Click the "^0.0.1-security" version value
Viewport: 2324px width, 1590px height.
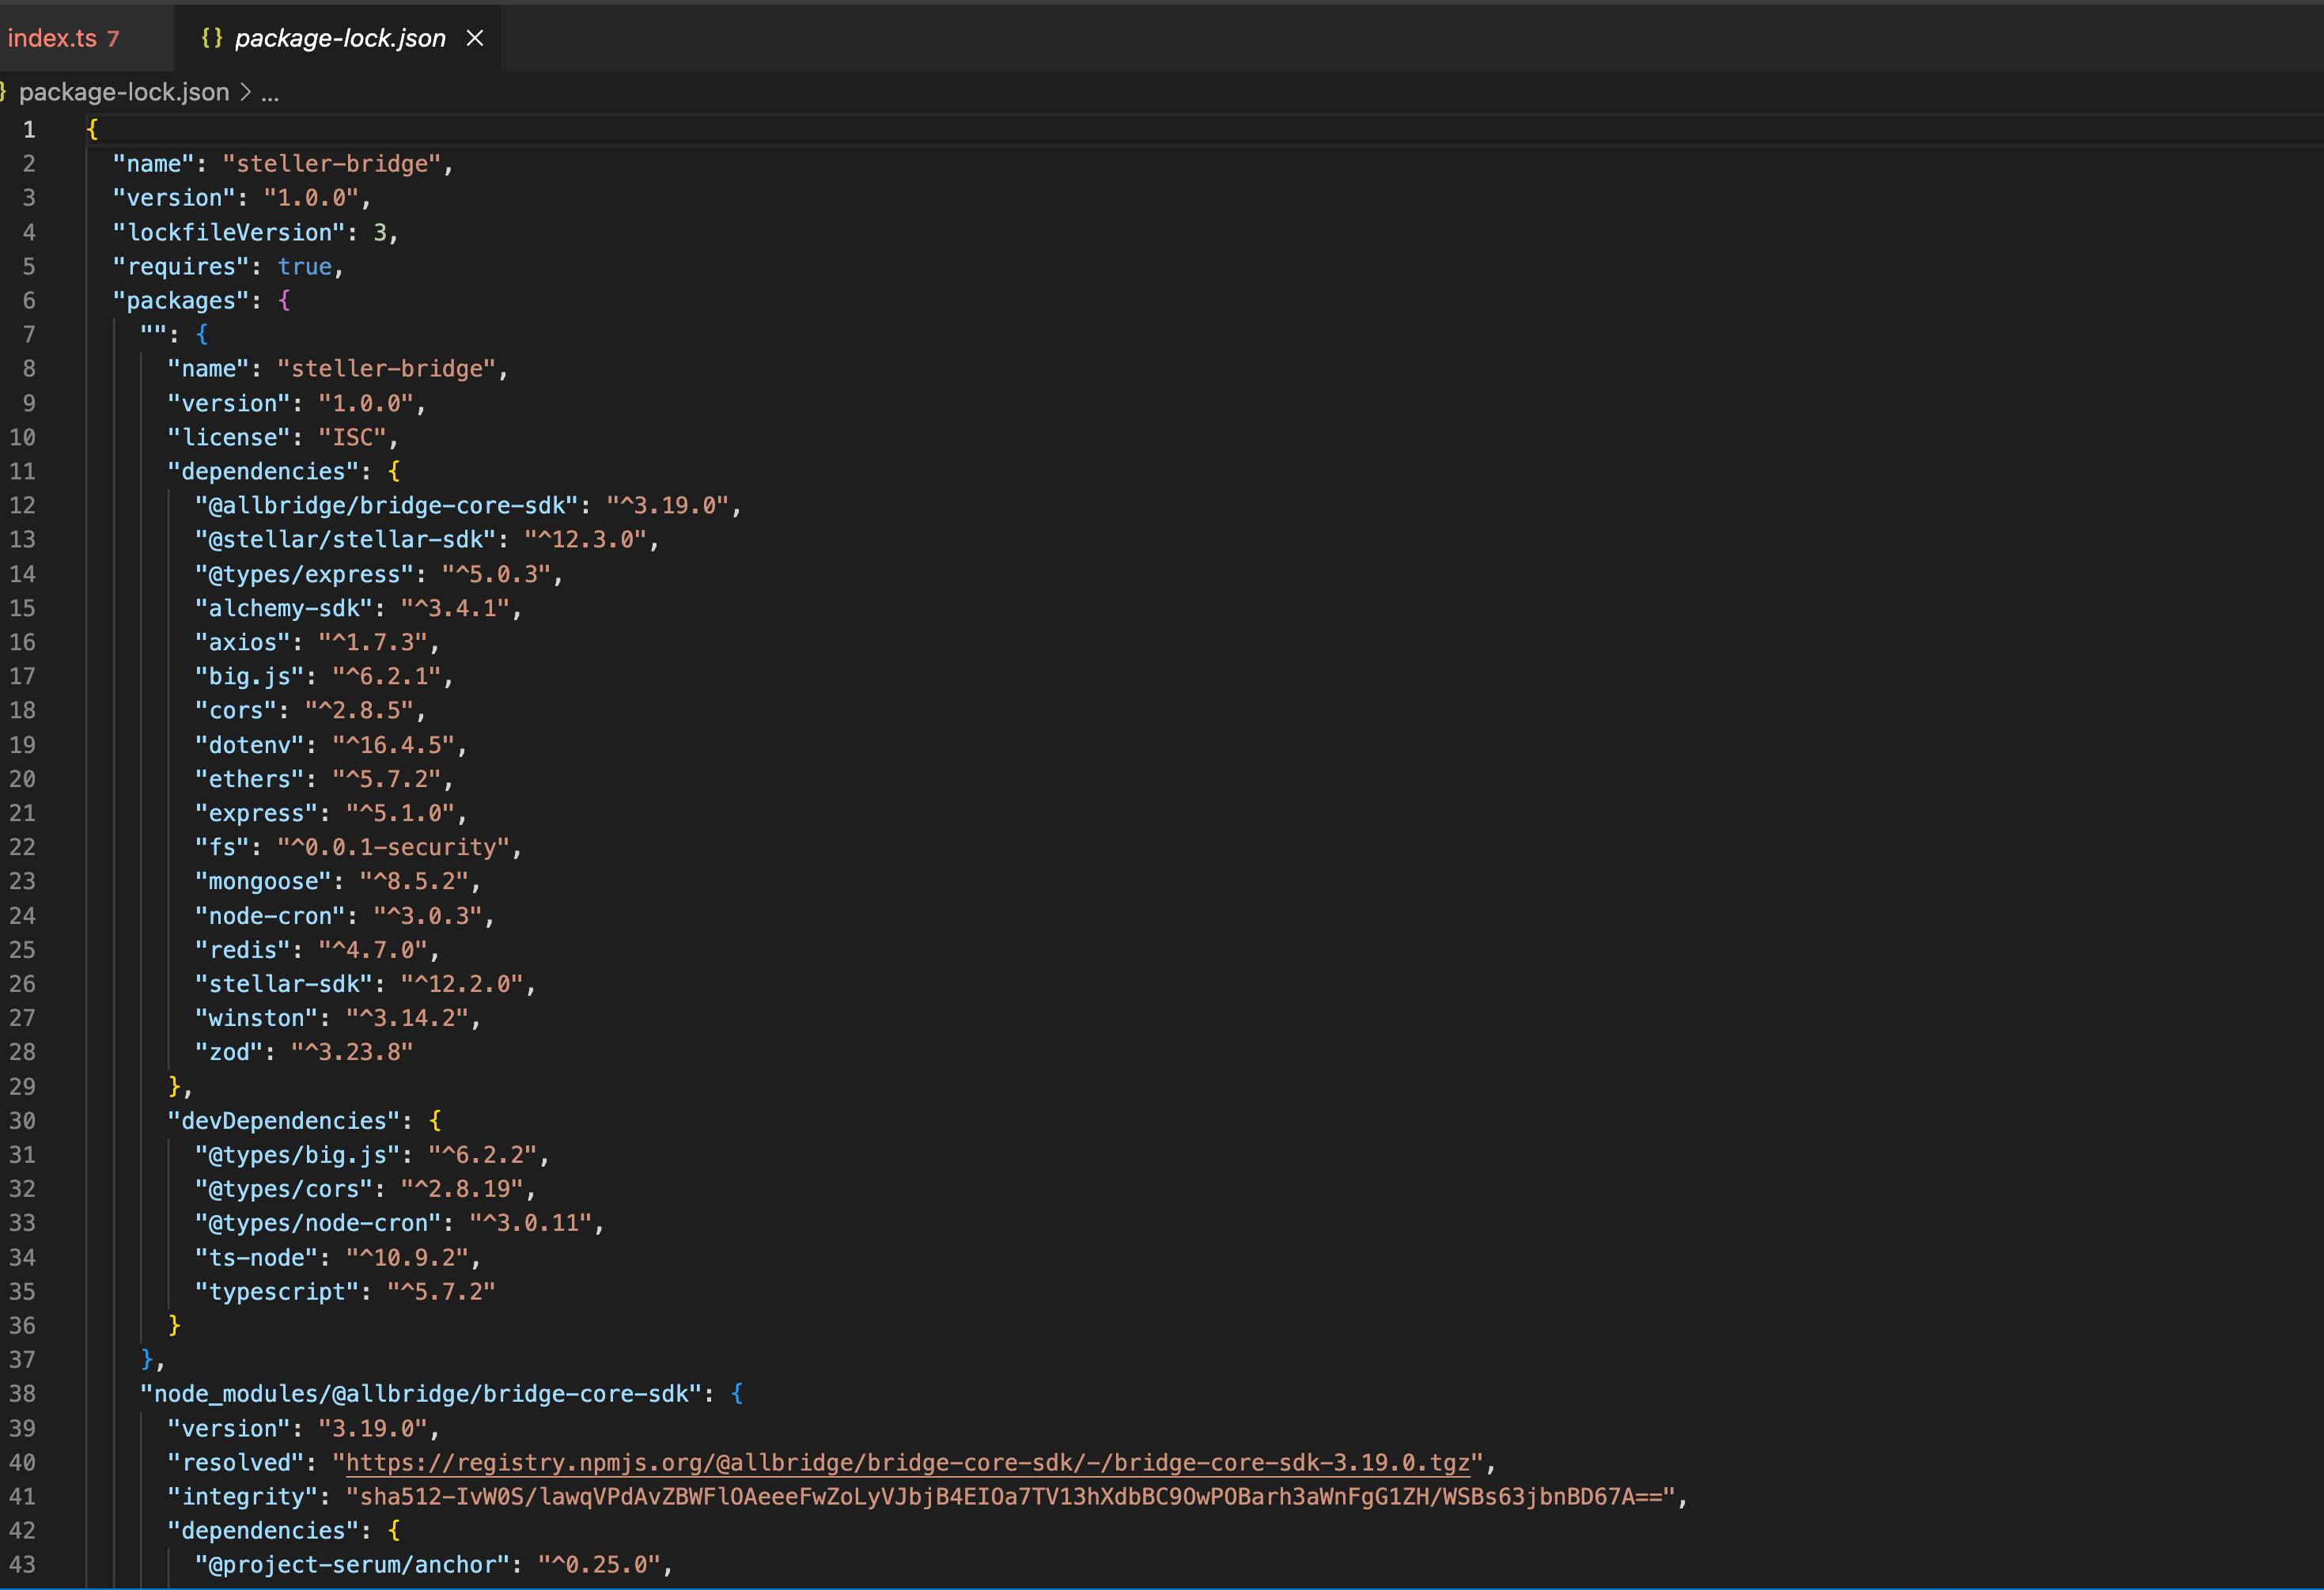[x=394, y=848]
